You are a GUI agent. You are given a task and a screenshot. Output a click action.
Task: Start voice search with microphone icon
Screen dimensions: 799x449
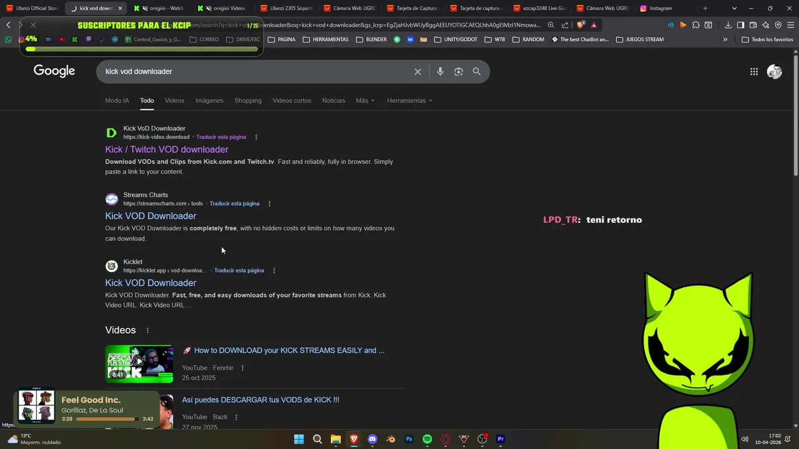pyautogui.click(x=440, y=72)
